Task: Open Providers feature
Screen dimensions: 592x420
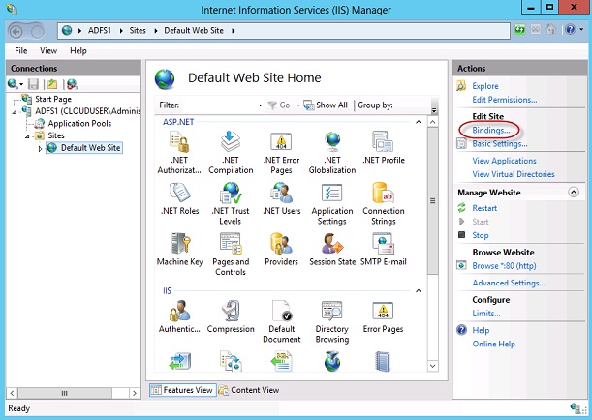Action: coord(281,250)
